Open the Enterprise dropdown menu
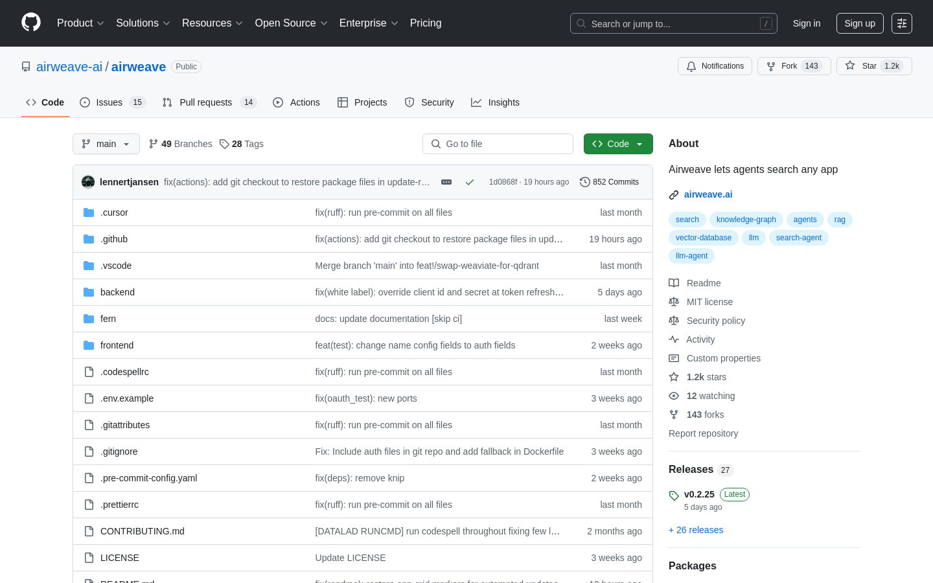 [369, 23]
